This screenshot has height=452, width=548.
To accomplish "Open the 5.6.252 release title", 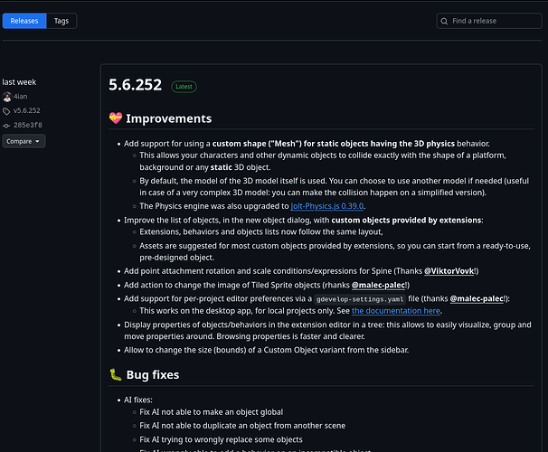I will tap(135, 86).
